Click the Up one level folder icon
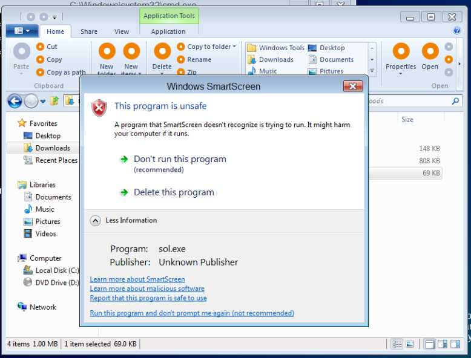 [x=54, y=100]
